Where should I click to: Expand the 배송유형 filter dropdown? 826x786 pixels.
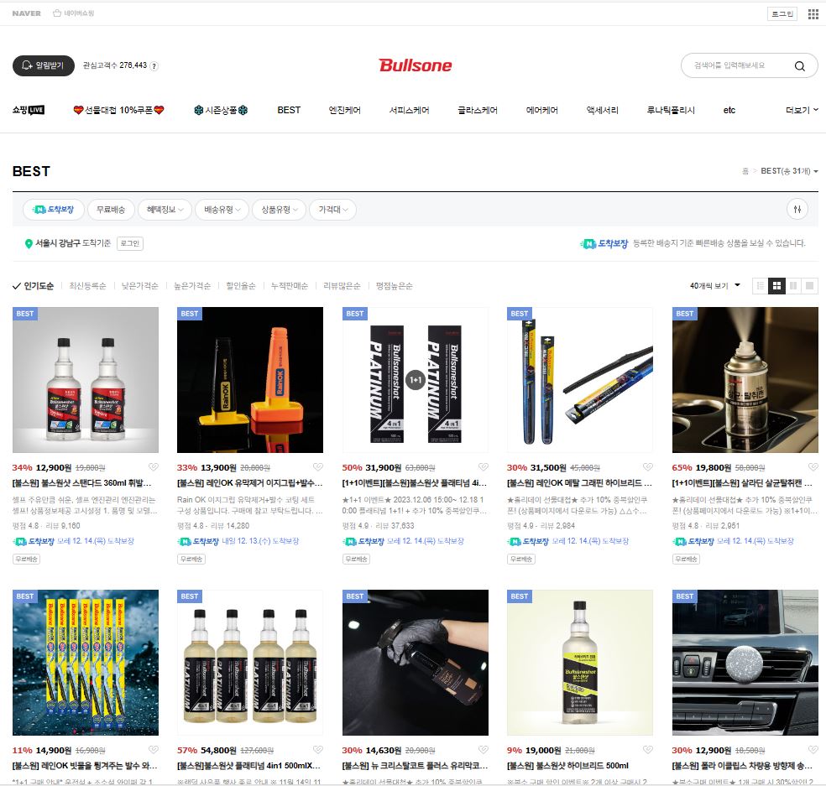(222, 210)
